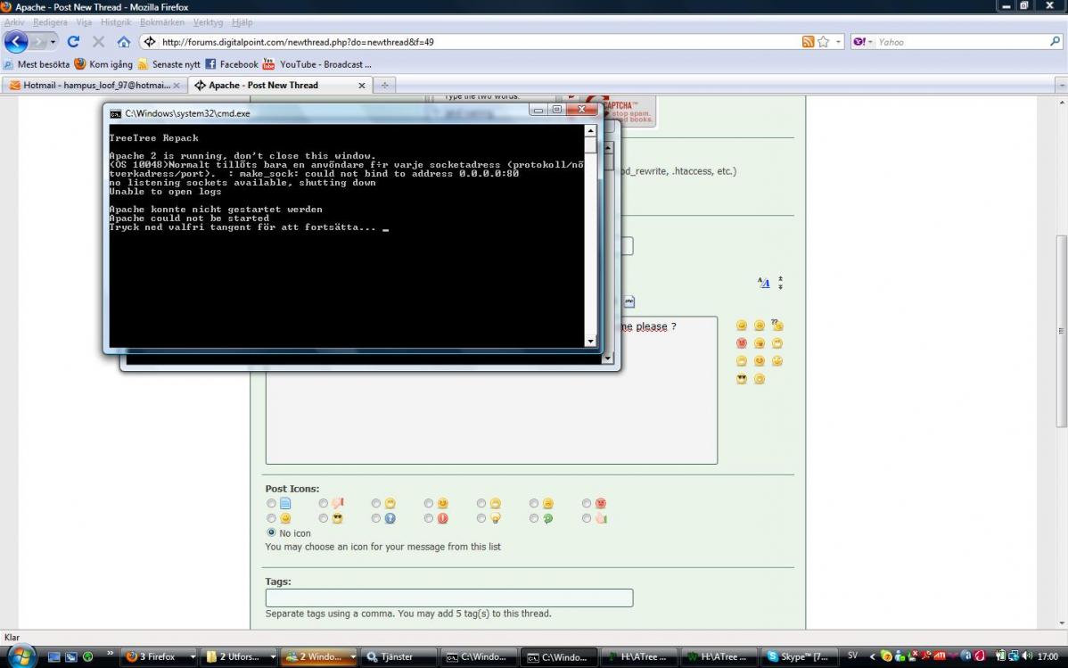Expand the '3 Firefox' taskbar group
The image size is (1068, 668).
pyautogui.click(x=193, y=657)
